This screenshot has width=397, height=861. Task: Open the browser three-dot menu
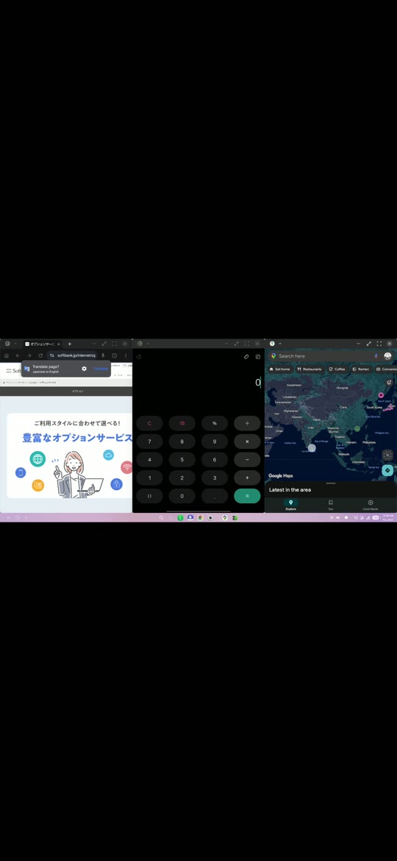pyautogui.click(x=125, y=355)
